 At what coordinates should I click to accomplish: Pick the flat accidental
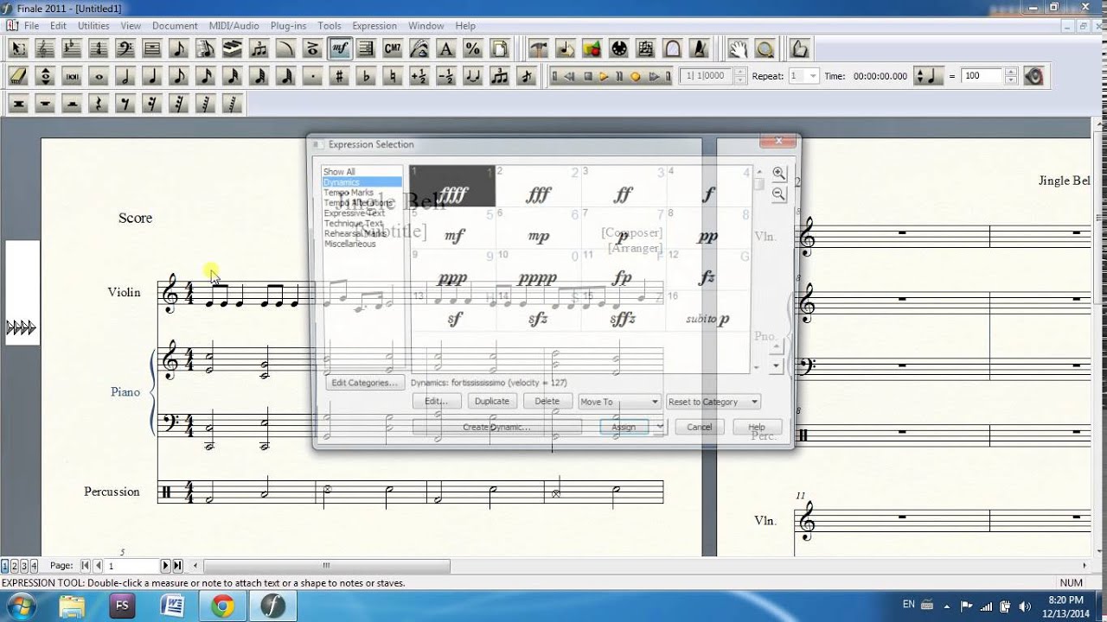coord(367,76)
